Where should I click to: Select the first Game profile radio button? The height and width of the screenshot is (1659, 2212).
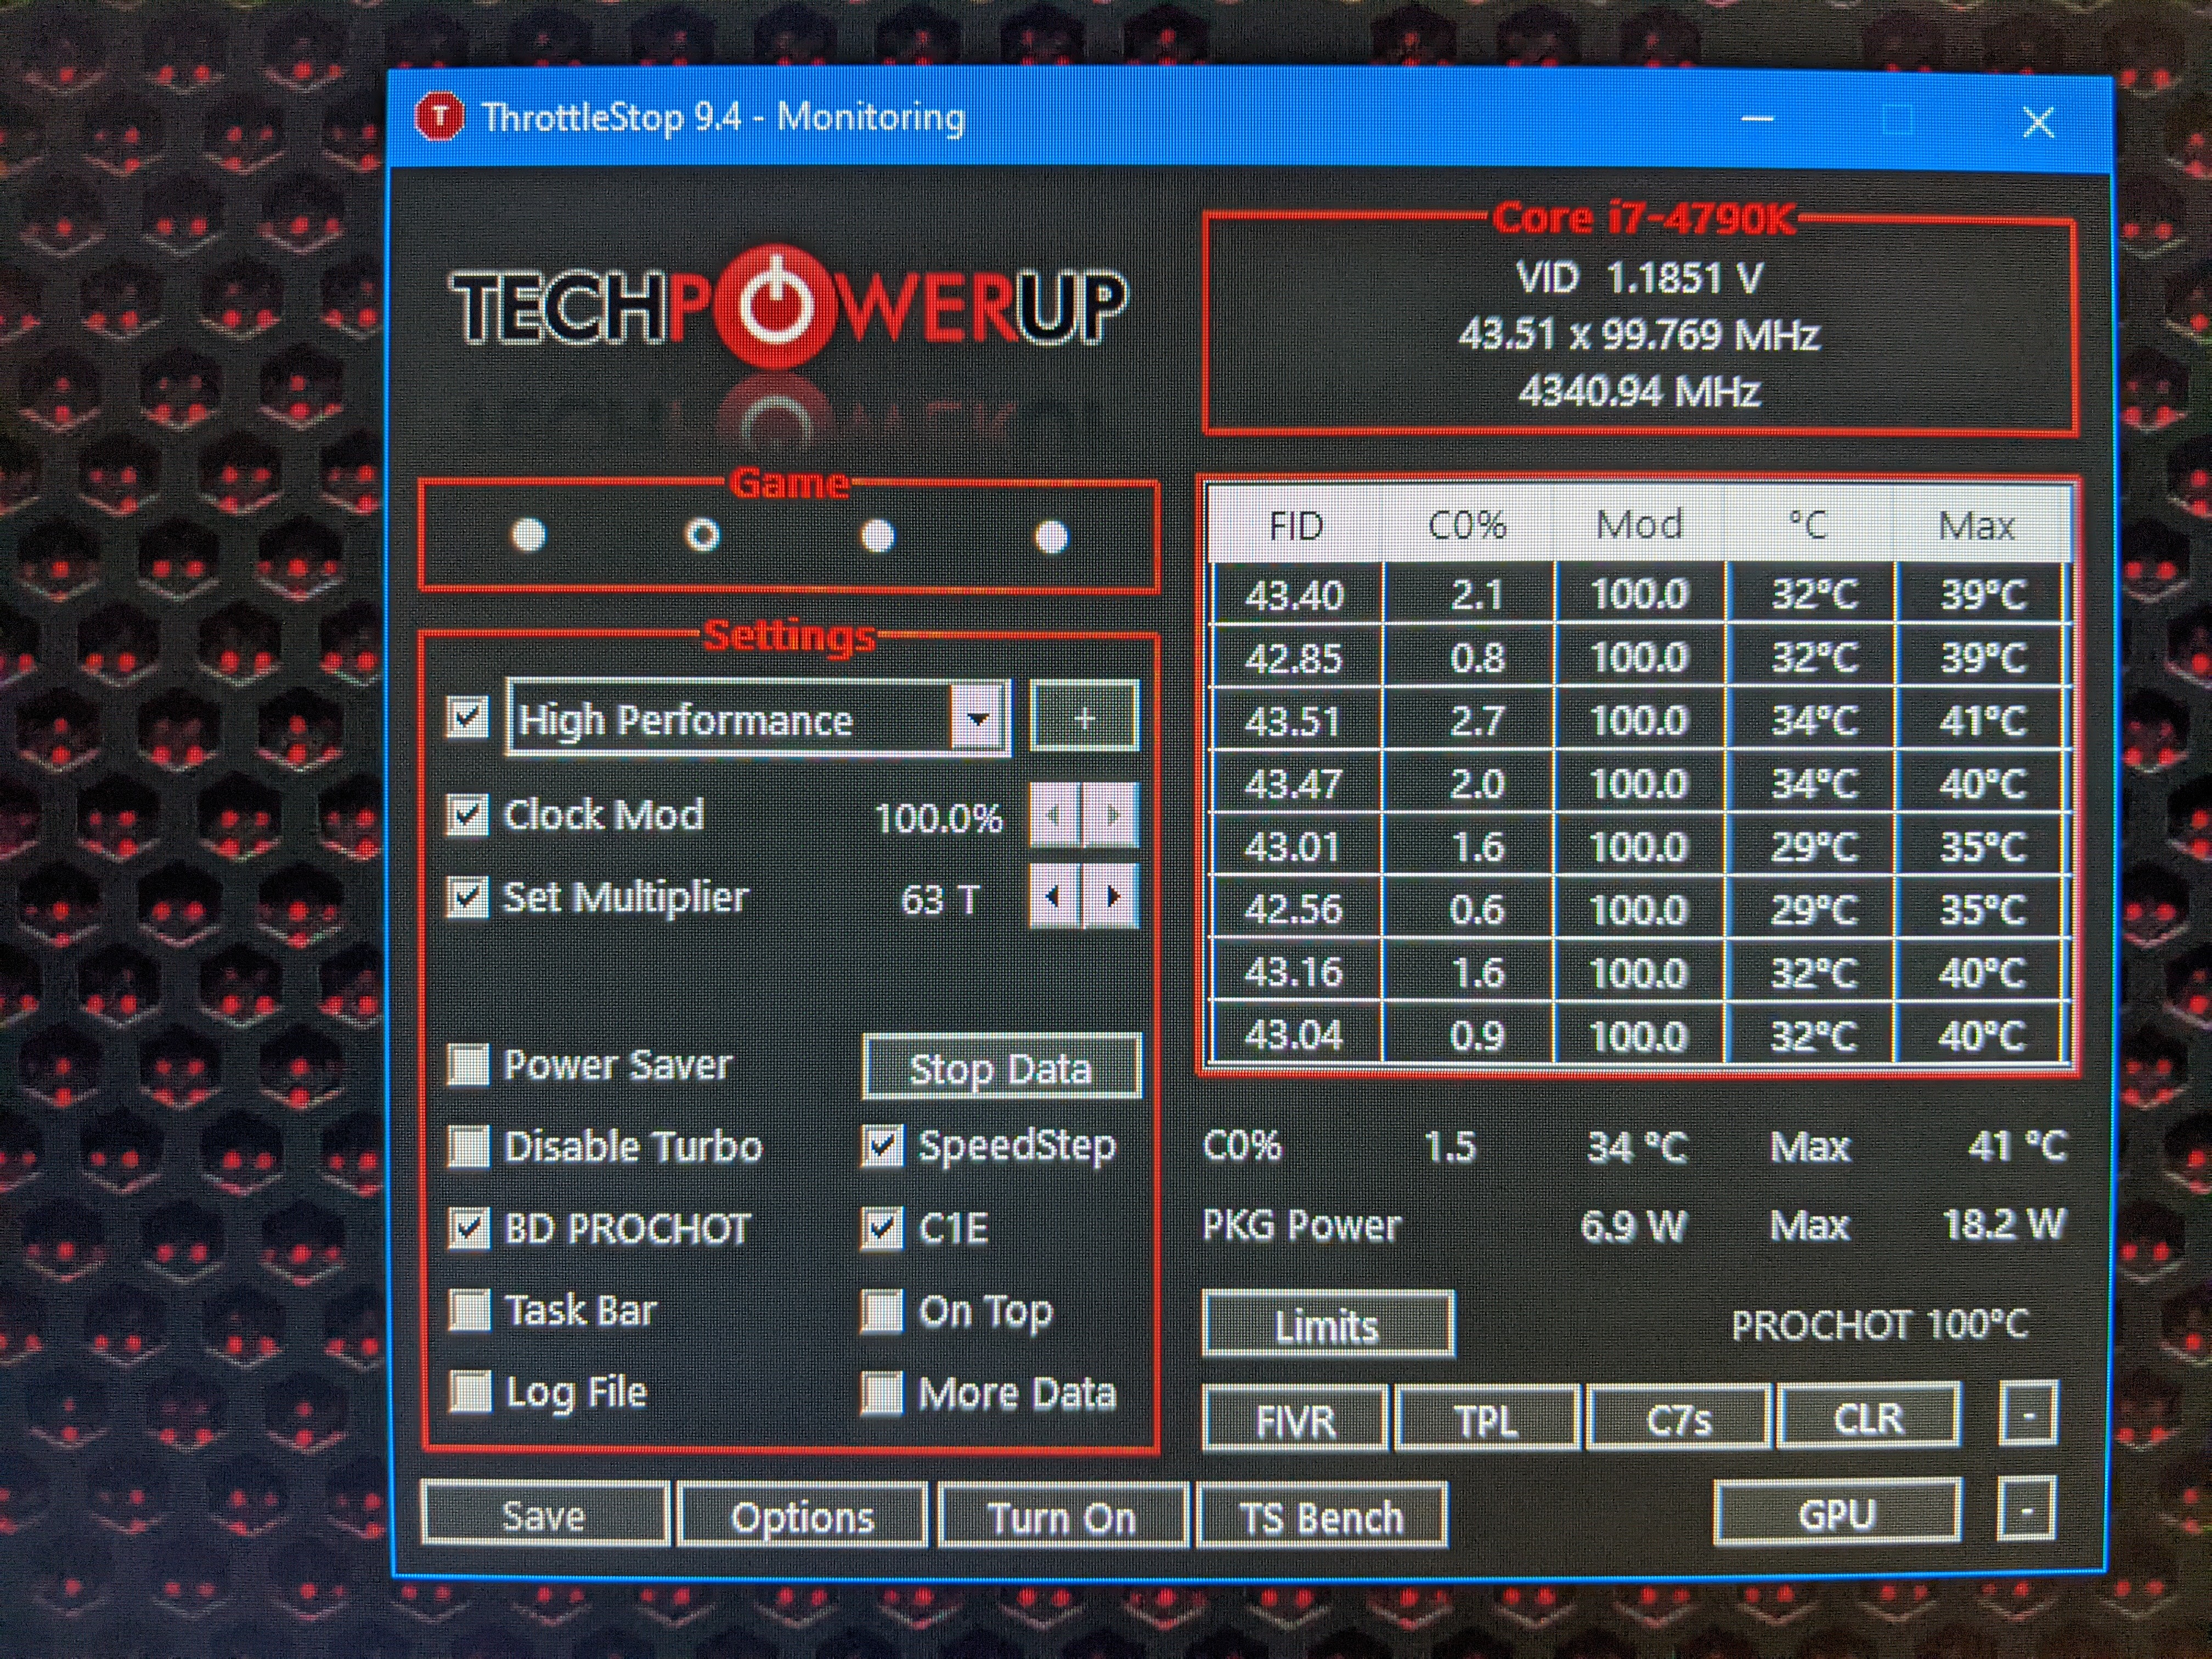(x=529, y=535)
